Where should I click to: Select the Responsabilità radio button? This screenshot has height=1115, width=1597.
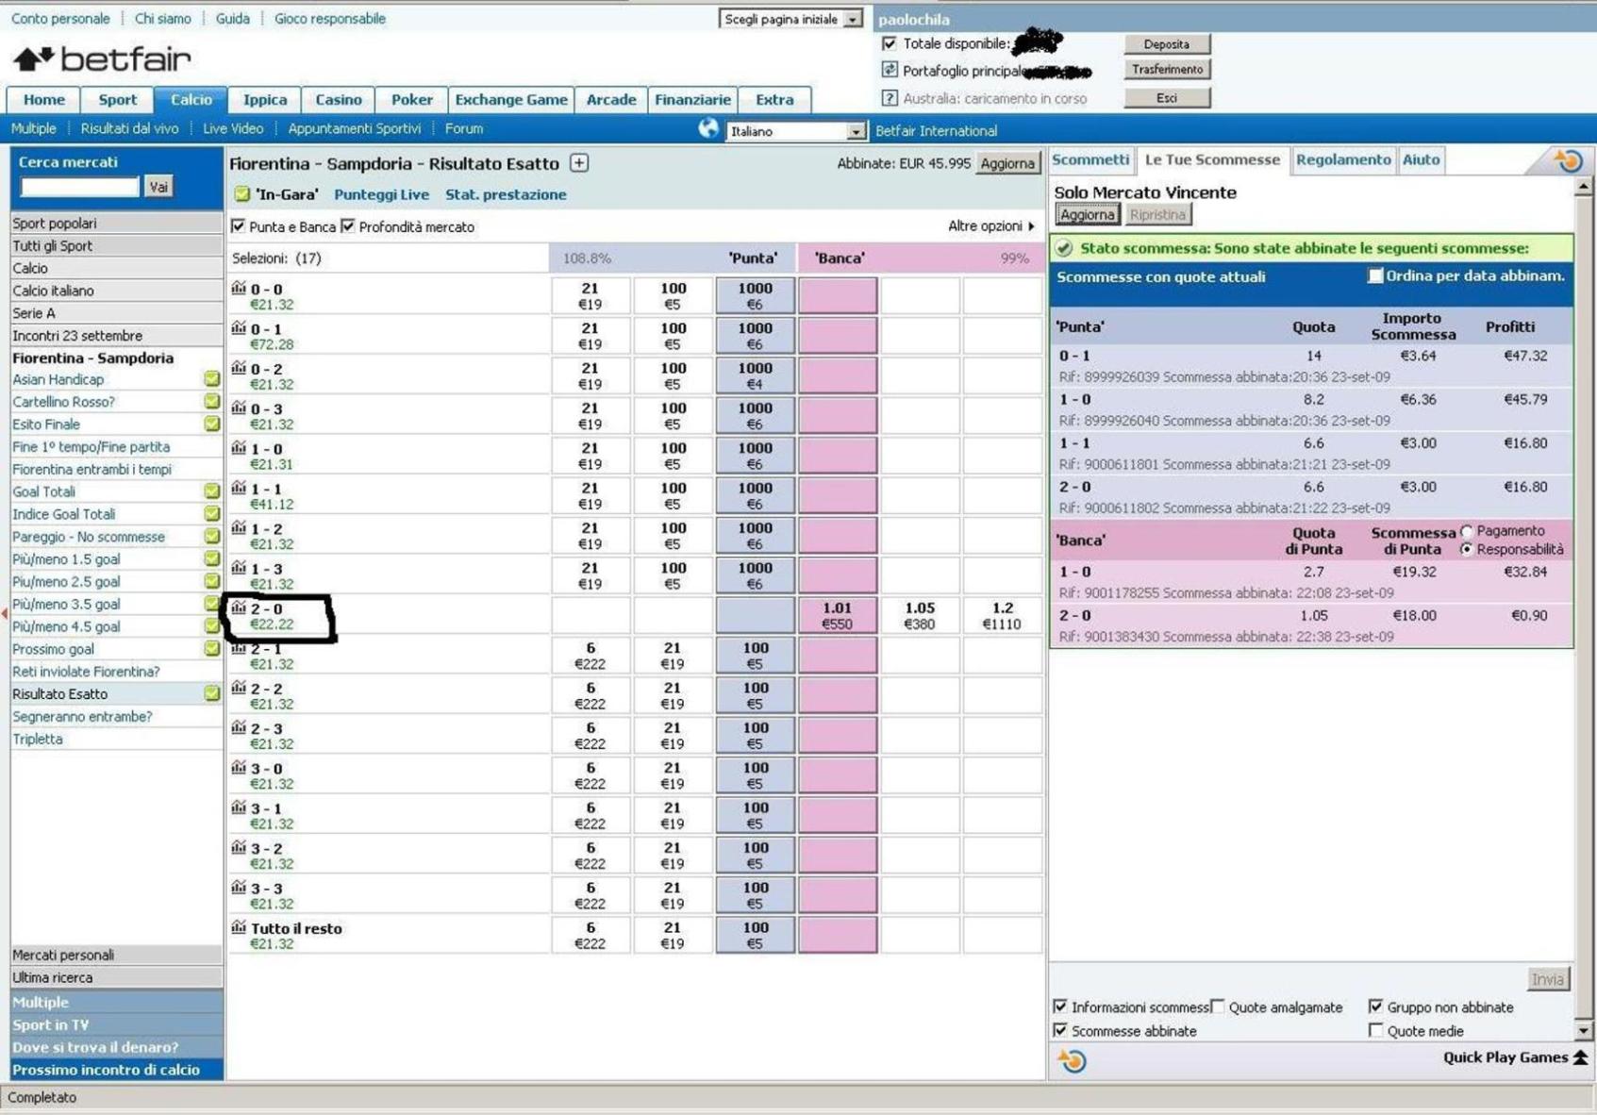coord(1466,549)
